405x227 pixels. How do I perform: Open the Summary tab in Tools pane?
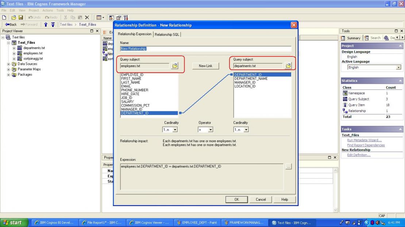point(351,38)
